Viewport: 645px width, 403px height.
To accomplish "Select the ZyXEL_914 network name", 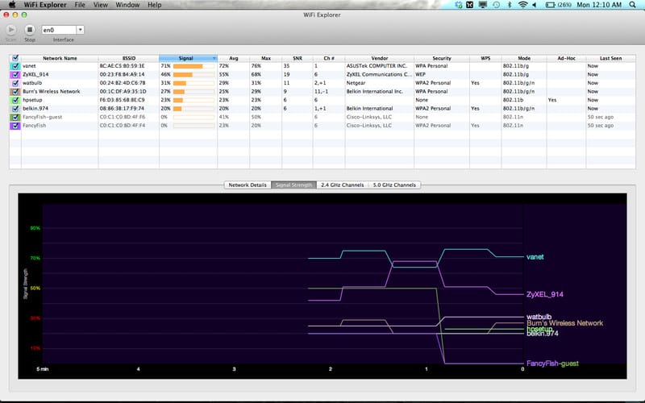I will (35, 74).
